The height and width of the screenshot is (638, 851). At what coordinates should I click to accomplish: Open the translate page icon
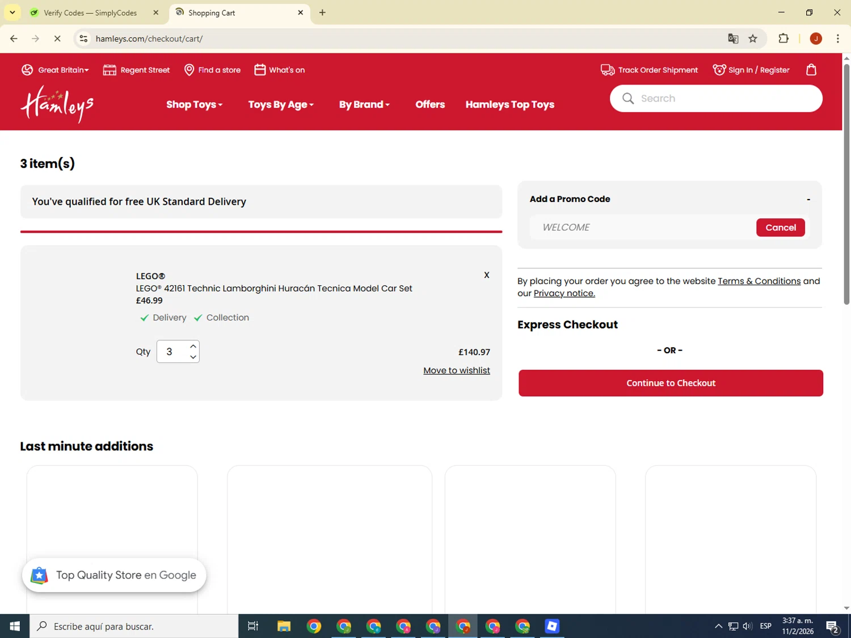coord(733,39)
